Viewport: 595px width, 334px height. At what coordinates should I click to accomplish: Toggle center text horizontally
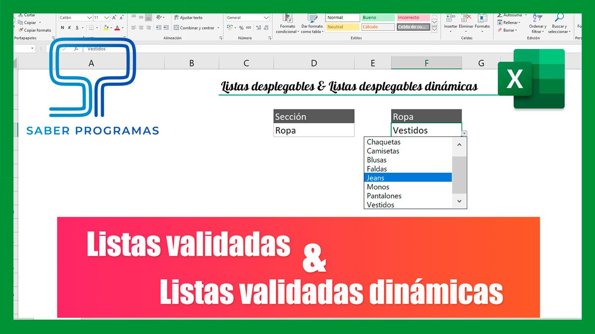coord(141,28)
